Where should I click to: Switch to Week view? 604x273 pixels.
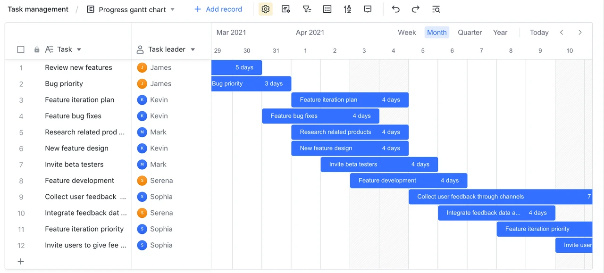[x=407, y=33]
